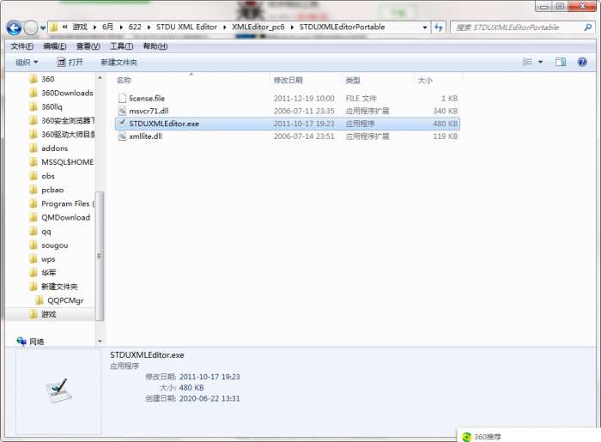This screenshot has width=601, height=442.
Task: Select the Program Files folder in sidebar
Action: click(x=62, y=203)
